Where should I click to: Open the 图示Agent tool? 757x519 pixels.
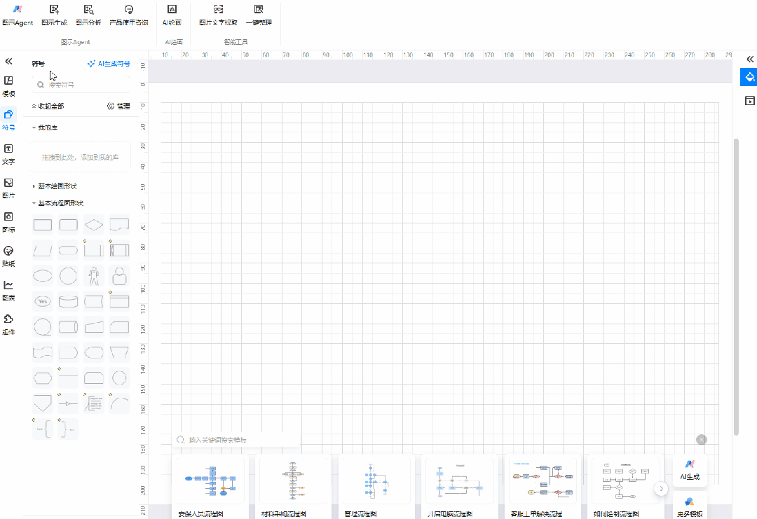pos(18,15)
